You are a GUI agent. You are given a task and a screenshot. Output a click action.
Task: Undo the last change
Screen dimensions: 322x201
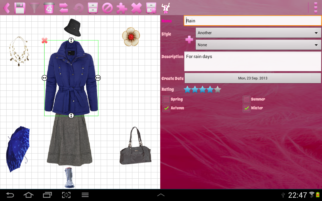point(78,8)
